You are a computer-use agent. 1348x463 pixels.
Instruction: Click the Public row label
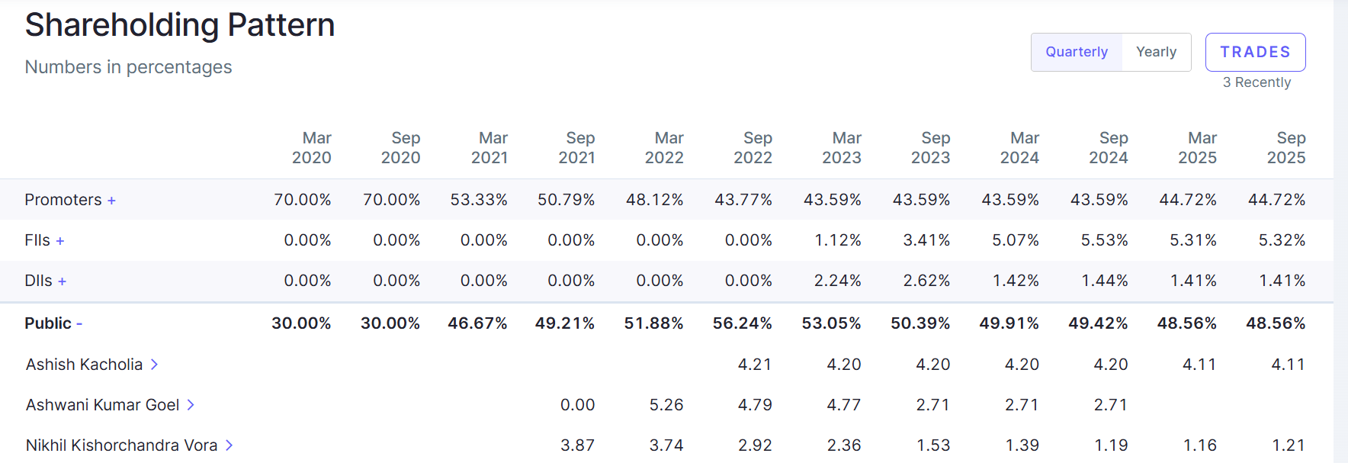[47, 323]
